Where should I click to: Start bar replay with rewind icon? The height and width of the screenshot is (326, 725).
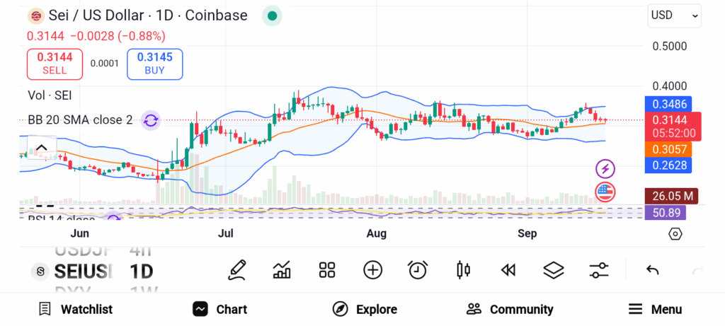pos(508,269)
